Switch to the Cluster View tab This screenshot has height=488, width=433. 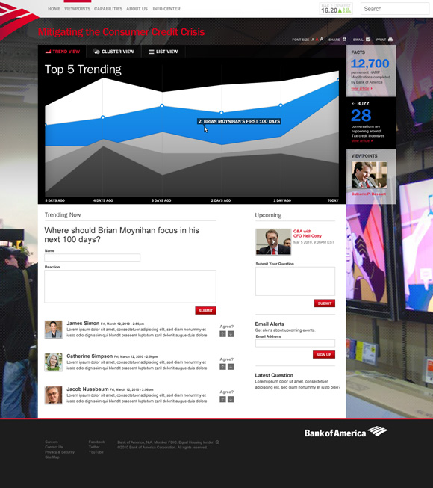click(x=113, y=52)
